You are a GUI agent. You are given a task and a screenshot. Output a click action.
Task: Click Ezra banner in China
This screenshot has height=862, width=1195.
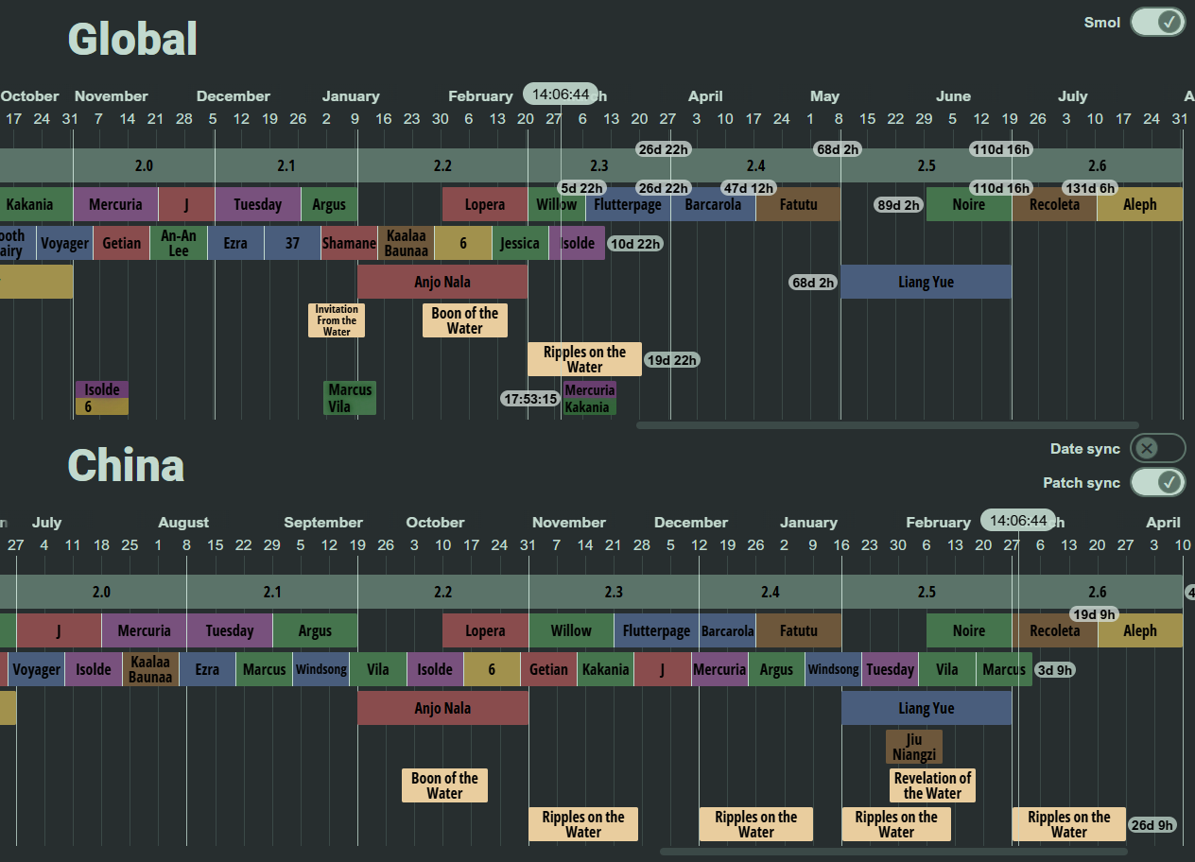click(x=207, y=669)
